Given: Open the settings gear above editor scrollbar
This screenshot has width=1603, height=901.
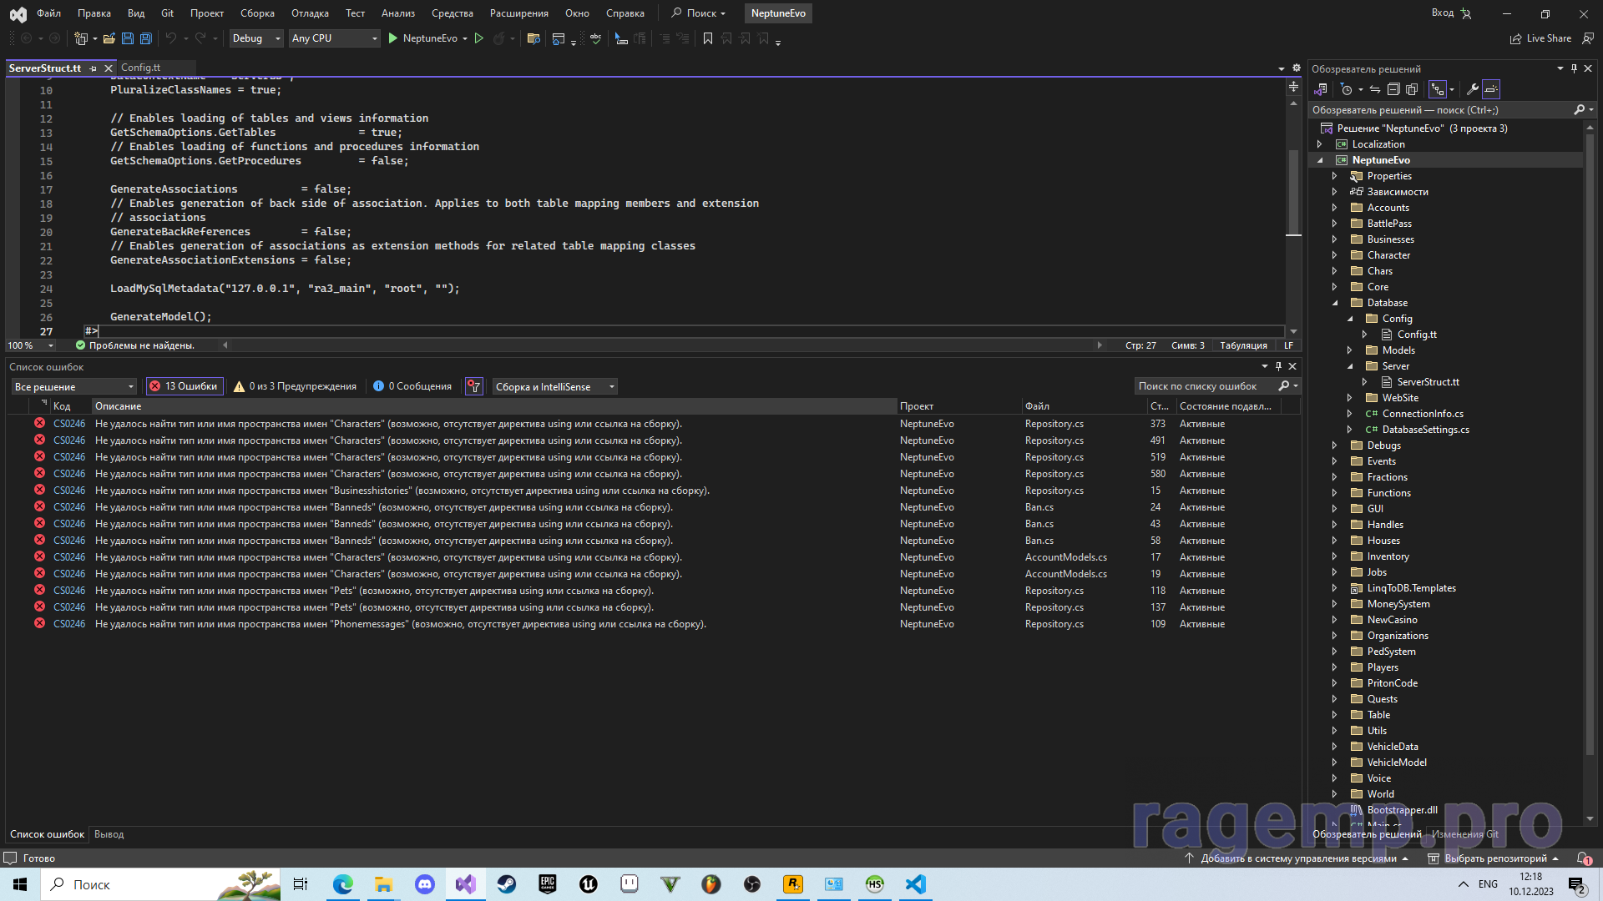Looking at the screenshot, I should click(x=1297, y=68).
